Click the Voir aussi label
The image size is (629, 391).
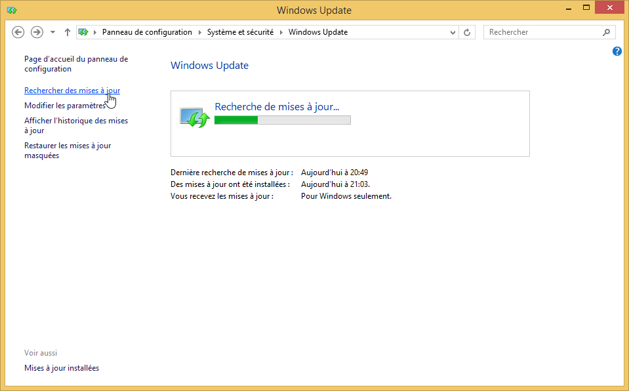point(41,353)
